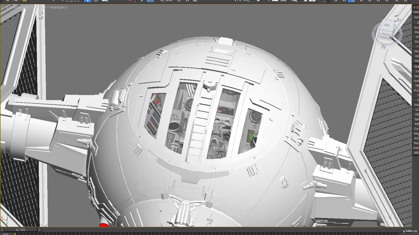The width and height of the screenshot is (419, 235).
Task: Click the 'Mak' button in the side panel
Action: 416,67
